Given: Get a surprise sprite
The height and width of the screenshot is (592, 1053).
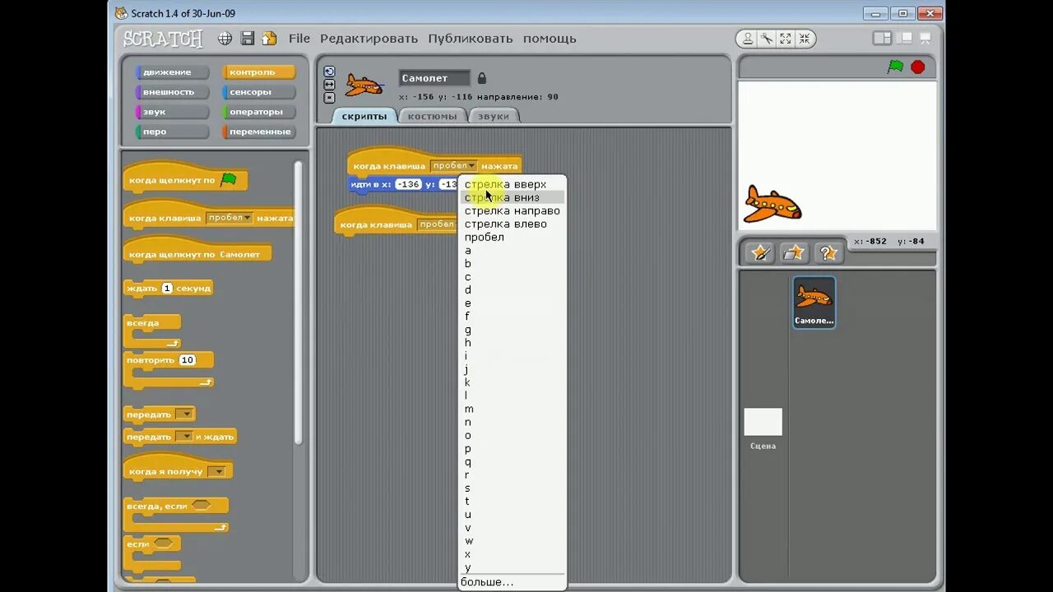Looking at the screenshot, I should tap(828, 253).
